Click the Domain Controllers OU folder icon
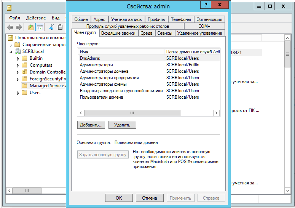295x208 pixels. pos(24,72)
